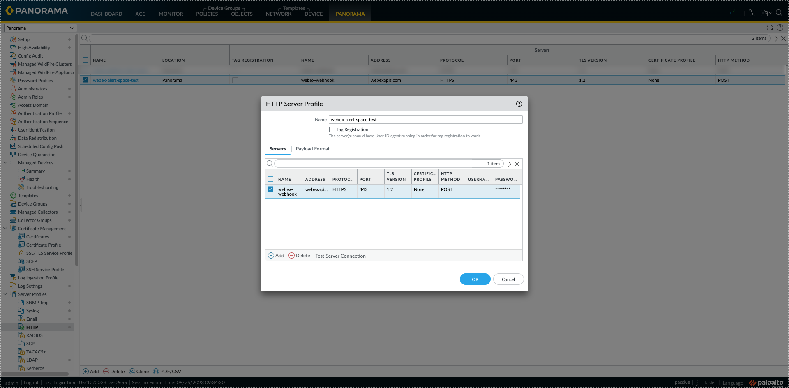Click the sidebar horizontal scrollbar

pyautogui.click(x=35, y=374)
